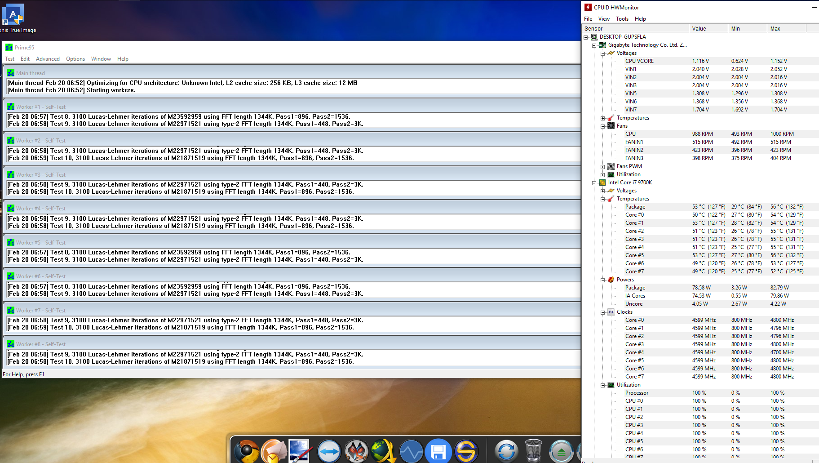
Task: Expand the Fans PWM node
Action: [603, 167]
